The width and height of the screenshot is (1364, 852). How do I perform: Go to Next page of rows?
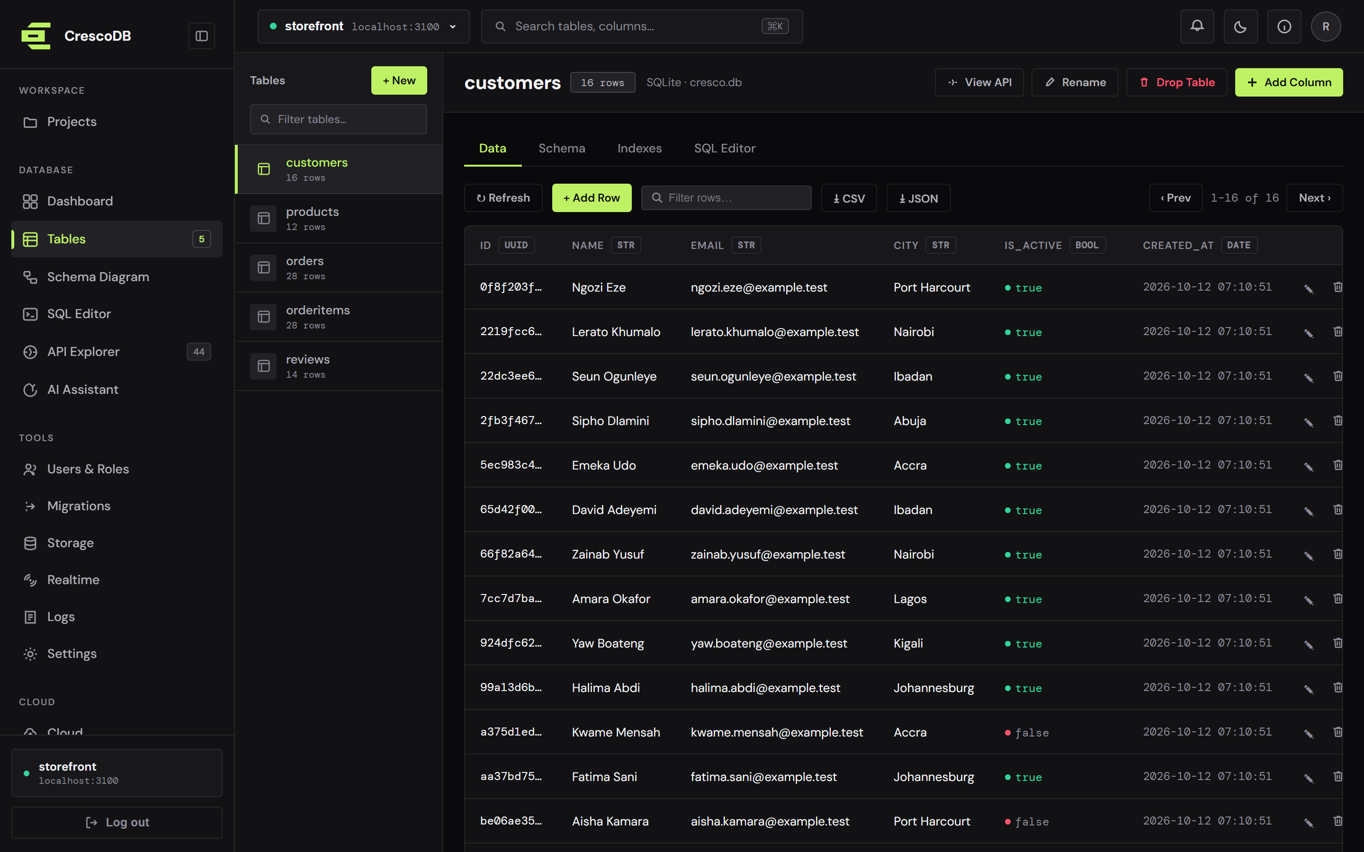(1314, 198)
